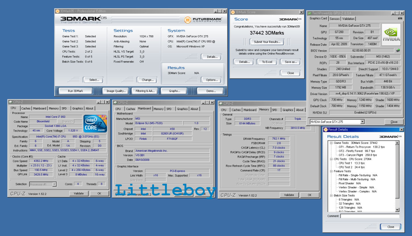Click Save as in the 3DMark Score window
Screen dimensions: 412x236
(291, 62)
